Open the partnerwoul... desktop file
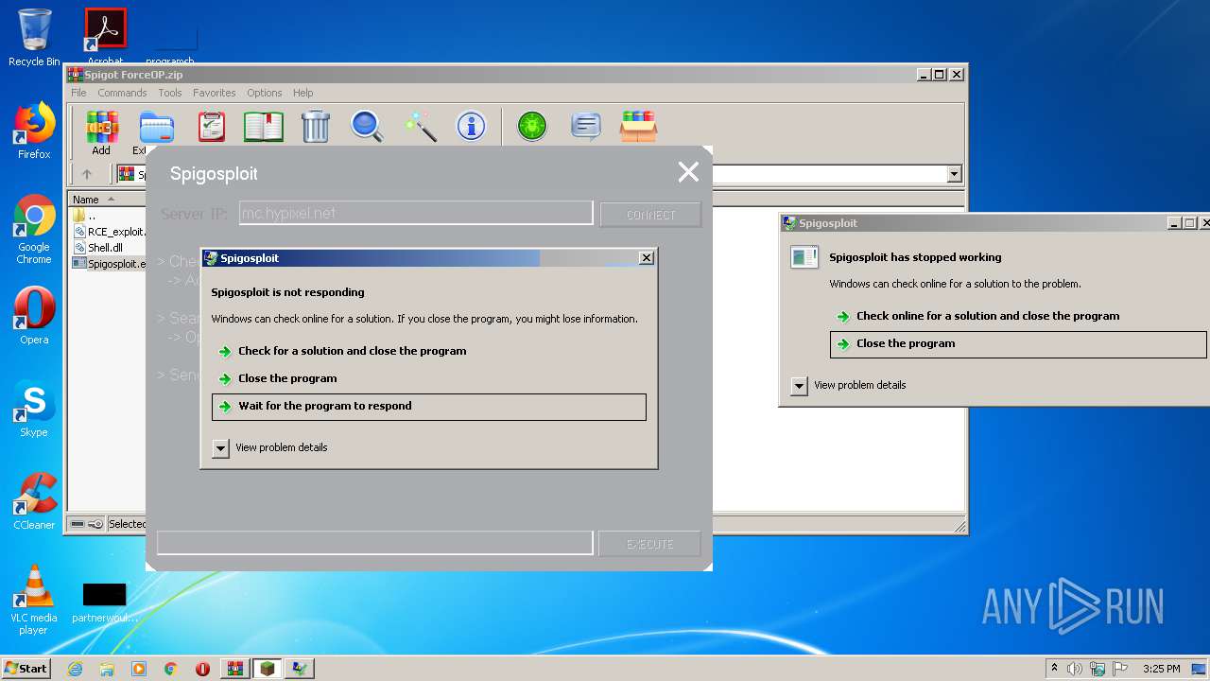Image resolution: width=1210 pixels, height=681 pixels. (105, 602)
